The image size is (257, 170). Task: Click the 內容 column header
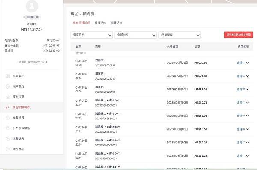coord(98,46)
